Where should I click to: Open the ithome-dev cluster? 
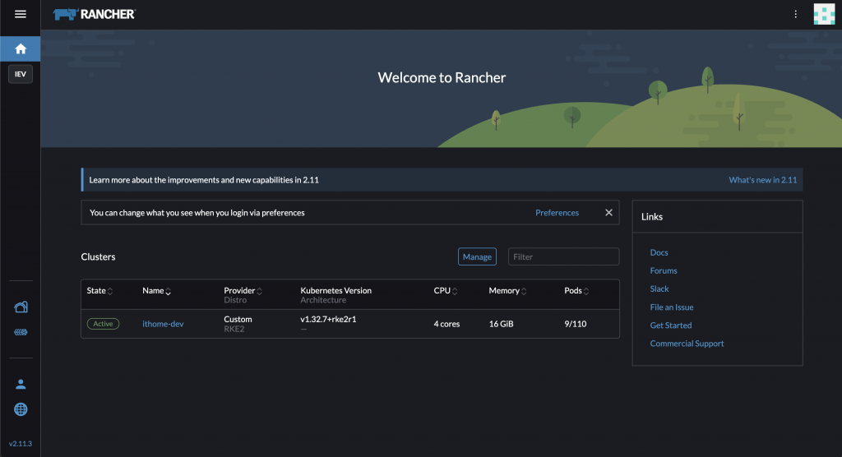point(163,324)
